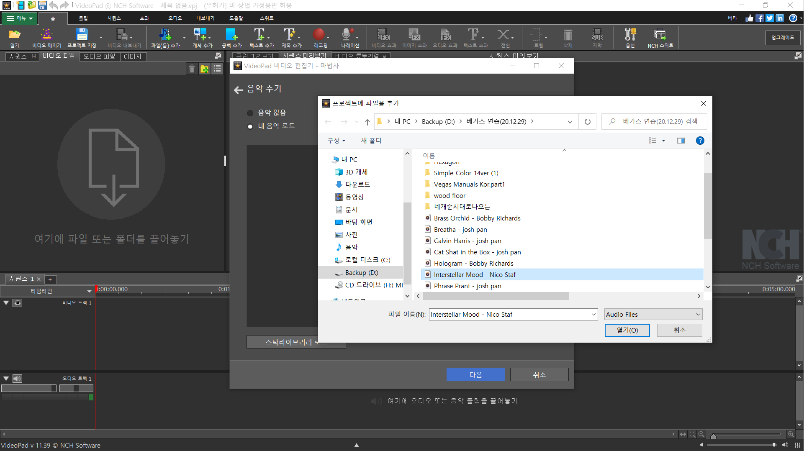Image resolution: width=804 pixels, height=451 pixels.
Task: Click the plus tab to add a sequence
Action: tap(50, 279)
